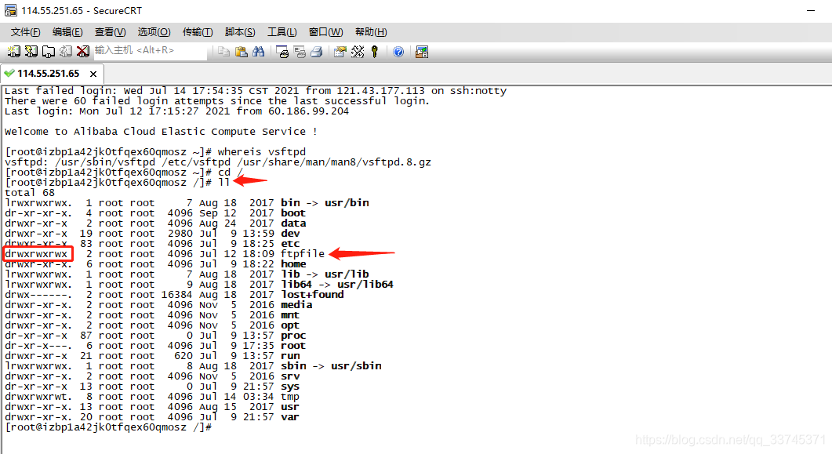
Task: Click 'whereis vsftpd' command text
Action: point(262,151)
